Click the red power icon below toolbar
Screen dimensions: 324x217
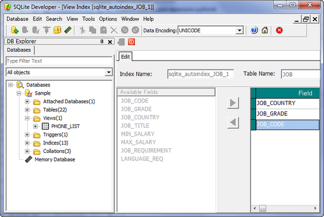(x=131, y=42)
